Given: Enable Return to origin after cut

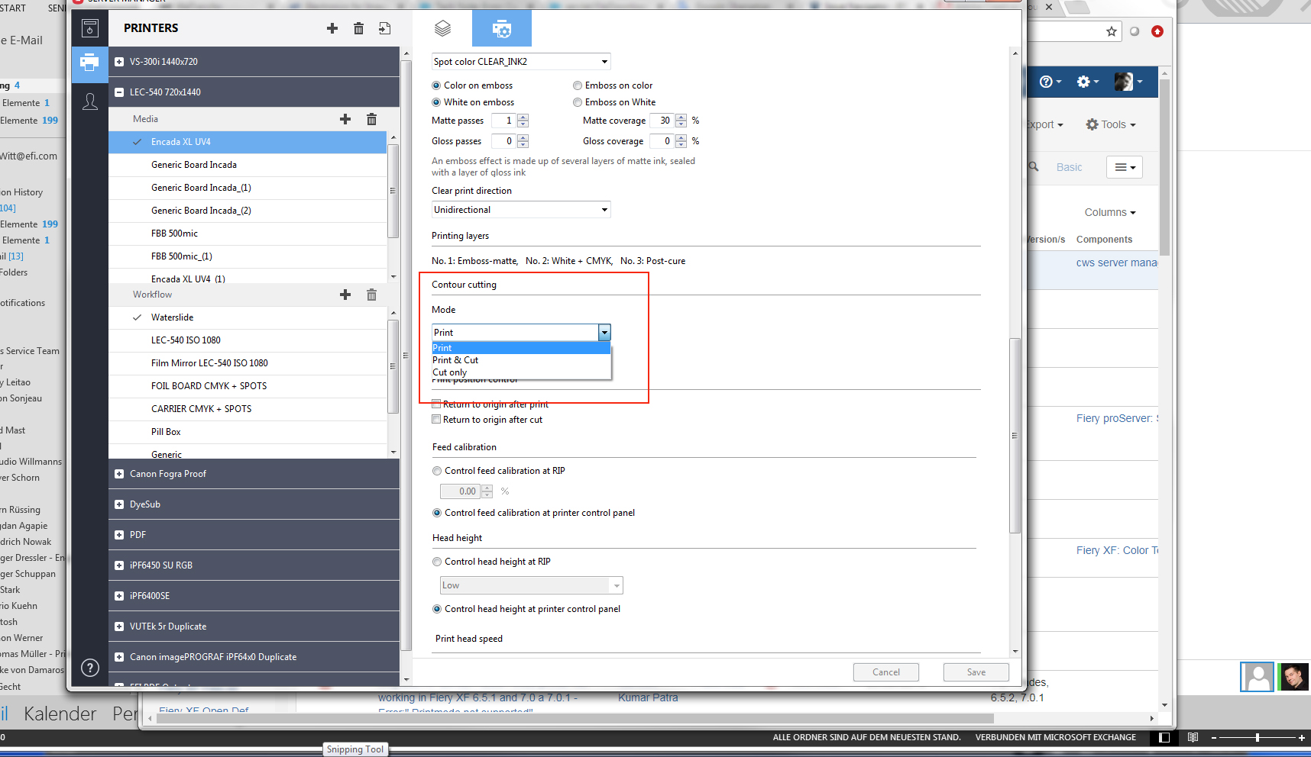Looking at the screenshot, I should [x=436, y=420].
